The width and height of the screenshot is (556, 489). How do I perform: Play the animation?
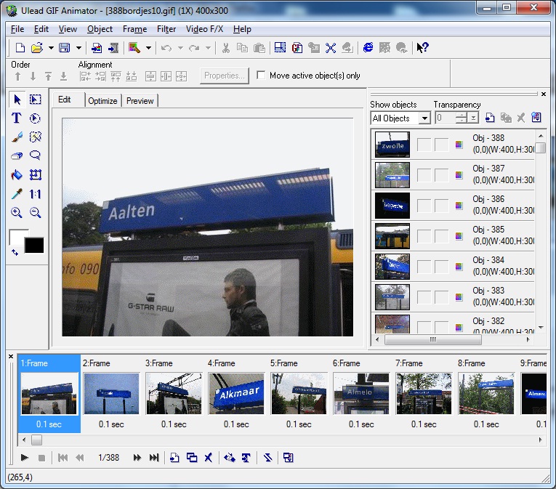[x=25, y=458]
